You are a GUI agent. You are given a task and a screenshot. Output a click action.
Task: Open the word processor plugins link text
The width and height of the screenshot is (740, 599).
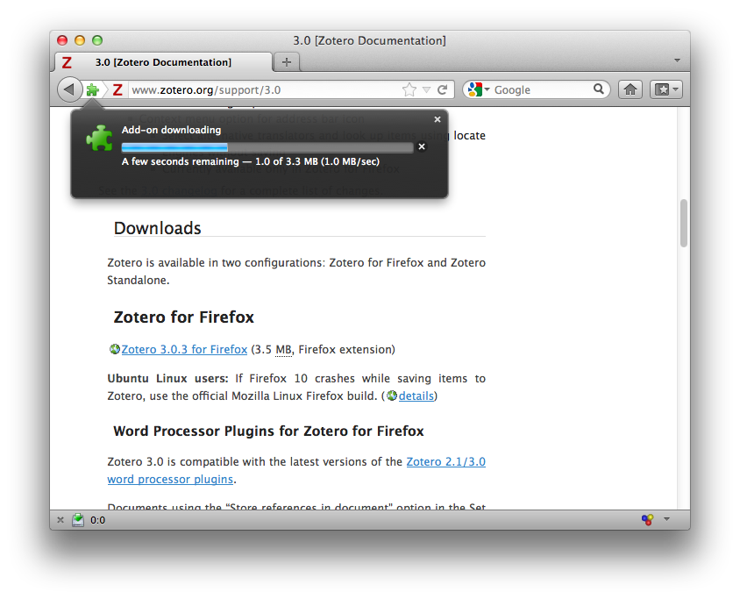click(170, 479)
